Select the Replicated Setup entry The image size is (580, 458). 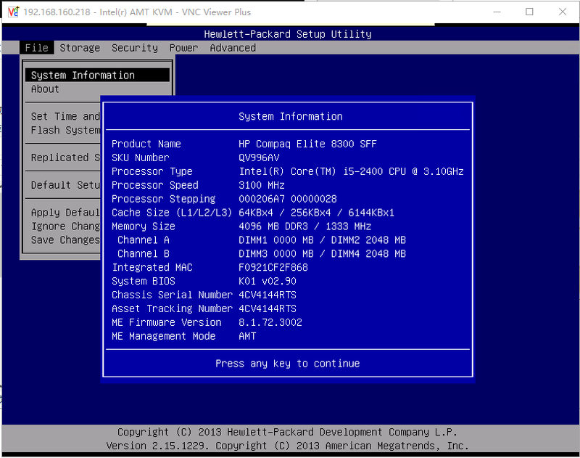65,158
